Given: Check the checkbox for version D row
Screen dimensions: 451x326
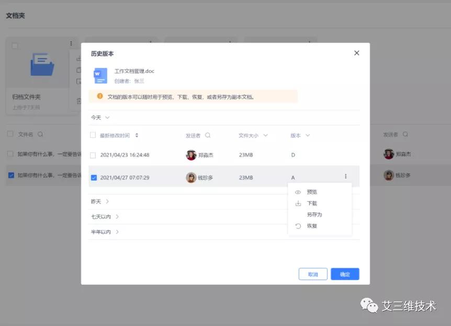Looking at the screenshot, I should 93,155.
